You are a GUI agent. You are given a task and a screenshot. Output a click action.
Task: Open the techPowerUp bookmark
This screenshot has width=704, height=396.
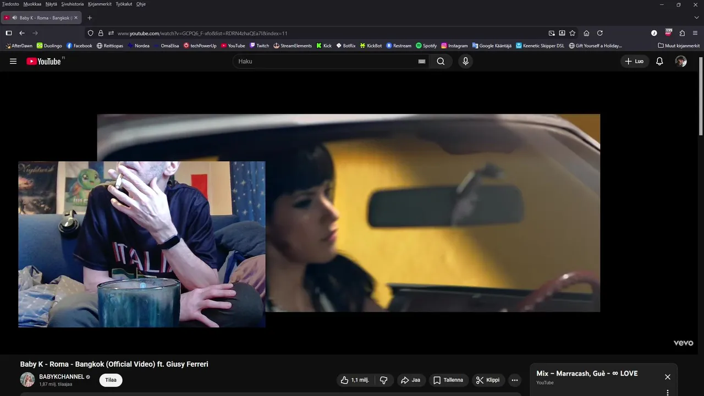200,46
